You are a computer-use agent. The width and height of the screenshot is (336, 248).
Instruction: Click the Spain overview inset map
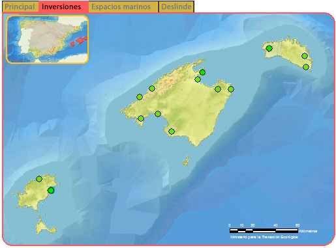pos(47,39)
